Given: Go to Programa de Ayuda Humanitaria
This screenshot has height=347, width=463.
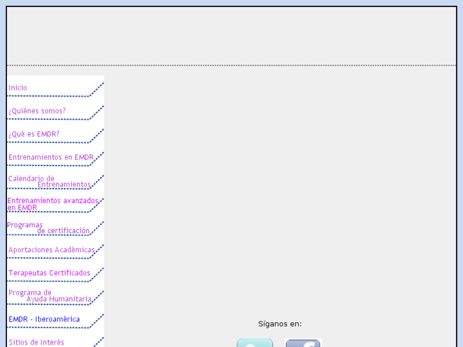Looking at the screenshot, I should click(x=50, y=296).
